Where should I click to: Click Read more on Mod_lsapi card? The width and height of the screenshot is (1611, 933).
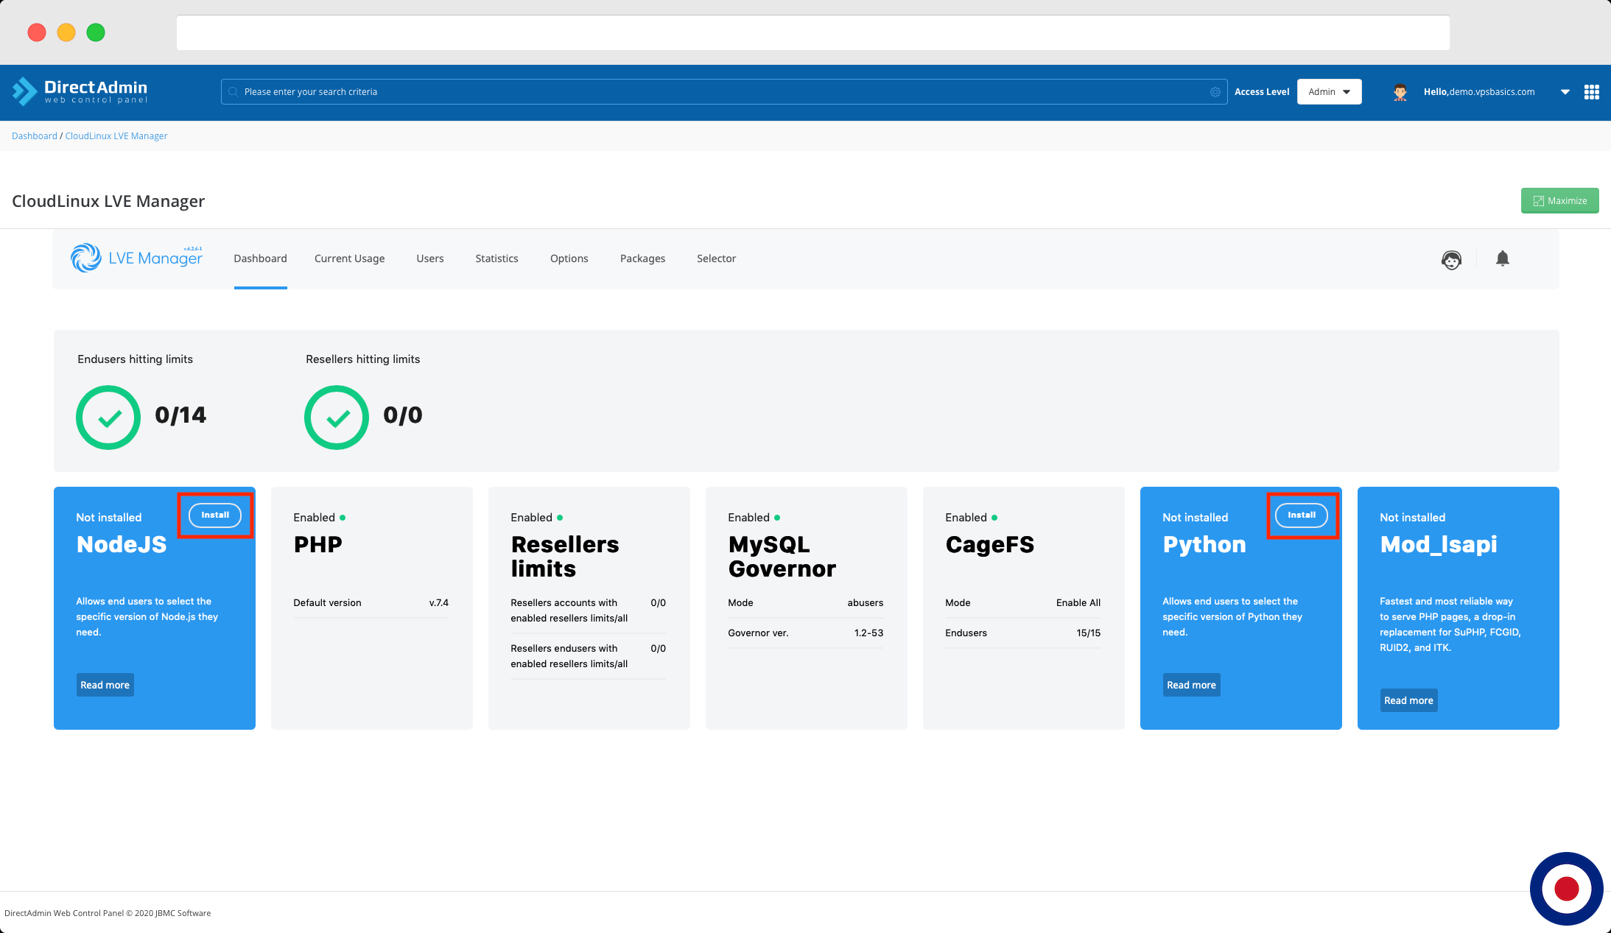click(x=1408, y=700)
